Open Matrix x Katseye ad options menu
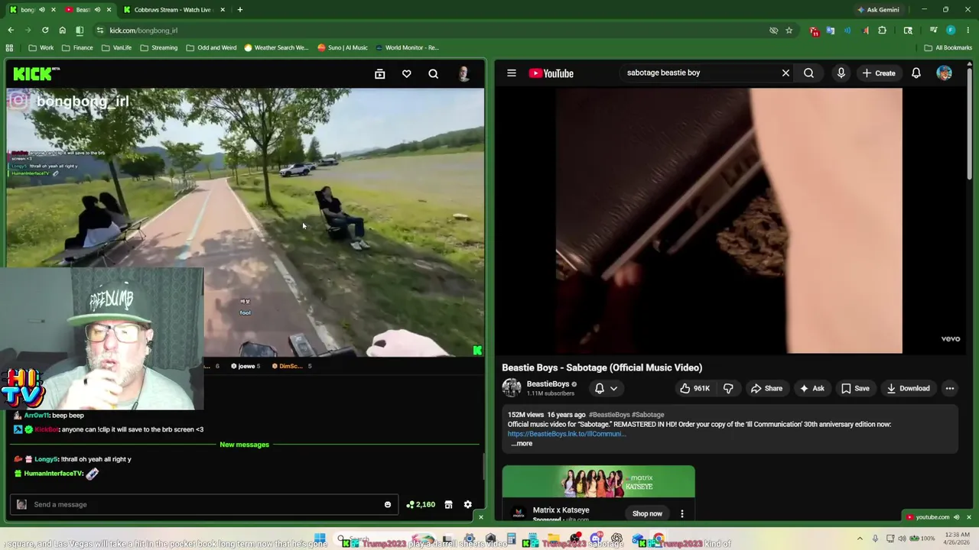Viewport: 979px width, 550px height. click(682, 513)
